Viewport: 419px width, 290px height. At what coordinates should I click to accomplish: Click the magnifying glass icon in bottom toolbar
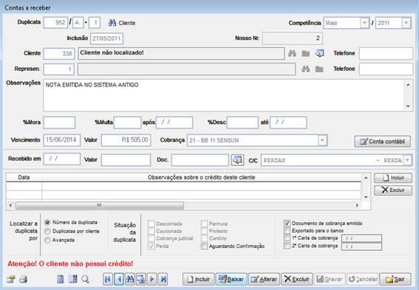(x=86, y=280)
